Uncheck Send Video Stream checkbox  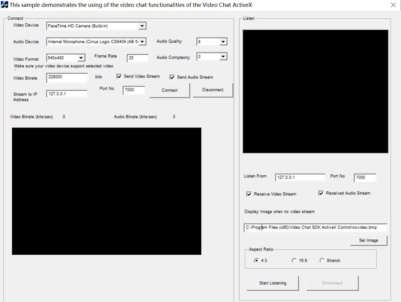tap(119, 76)
